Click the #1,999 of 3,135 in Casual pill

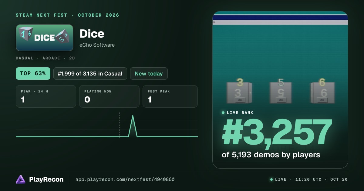pyautogui.click(x=90, y=73)
